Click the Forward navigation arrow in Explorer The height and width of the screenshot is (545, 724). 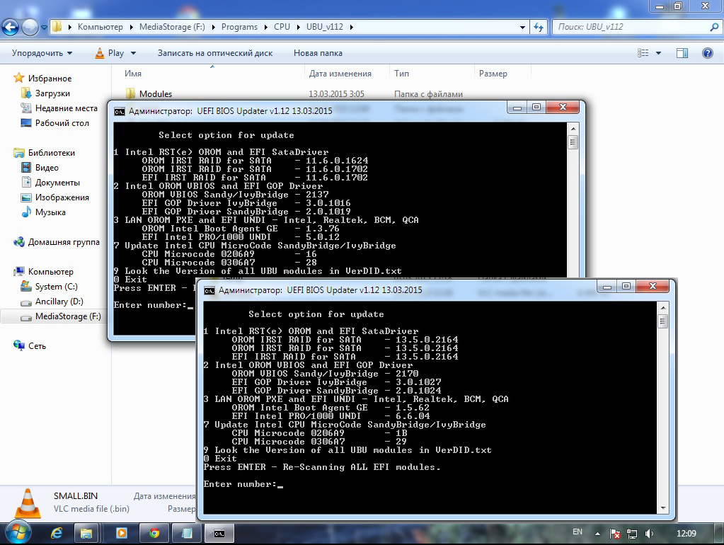point(30,27)
